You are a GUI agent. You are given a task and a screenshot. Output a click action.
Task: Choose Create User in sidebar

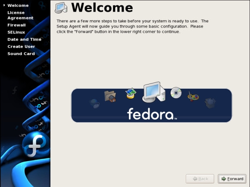click(21, 47)
